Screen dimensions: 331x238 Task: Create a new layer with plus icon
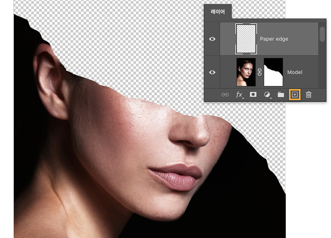295,95
